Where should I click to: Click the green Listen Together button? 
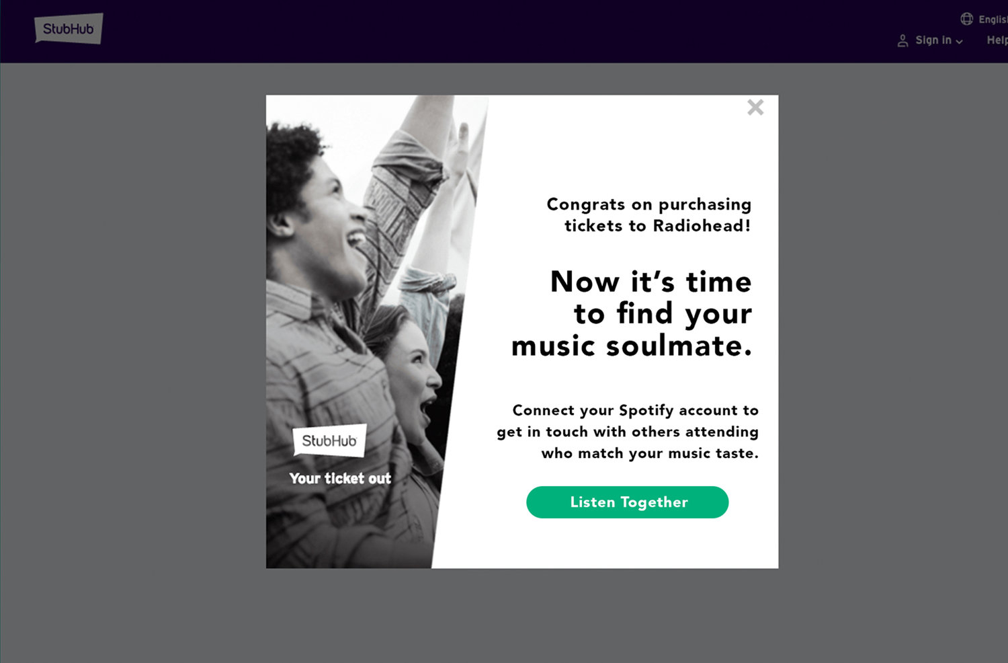pos(627,502)
